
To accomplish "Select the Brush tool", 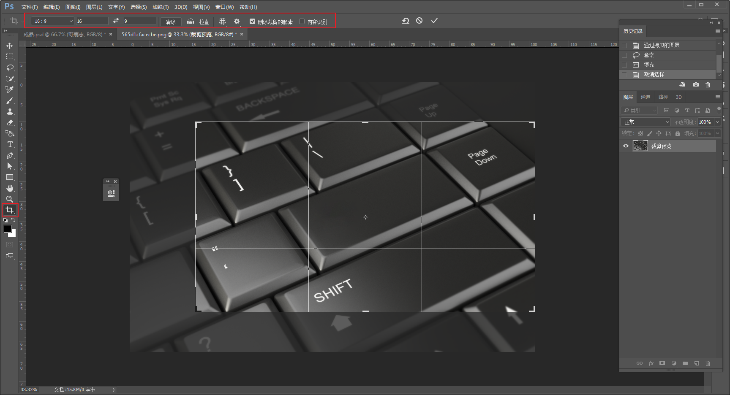I will [9, 100].
